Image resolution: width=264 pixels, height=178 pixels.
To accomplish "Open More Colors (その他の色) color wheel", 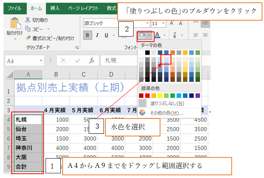I will [143, 113].
